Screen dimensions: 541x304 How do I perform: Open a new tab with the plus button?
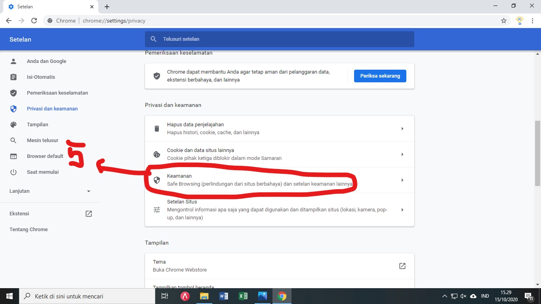click(107, 7)
